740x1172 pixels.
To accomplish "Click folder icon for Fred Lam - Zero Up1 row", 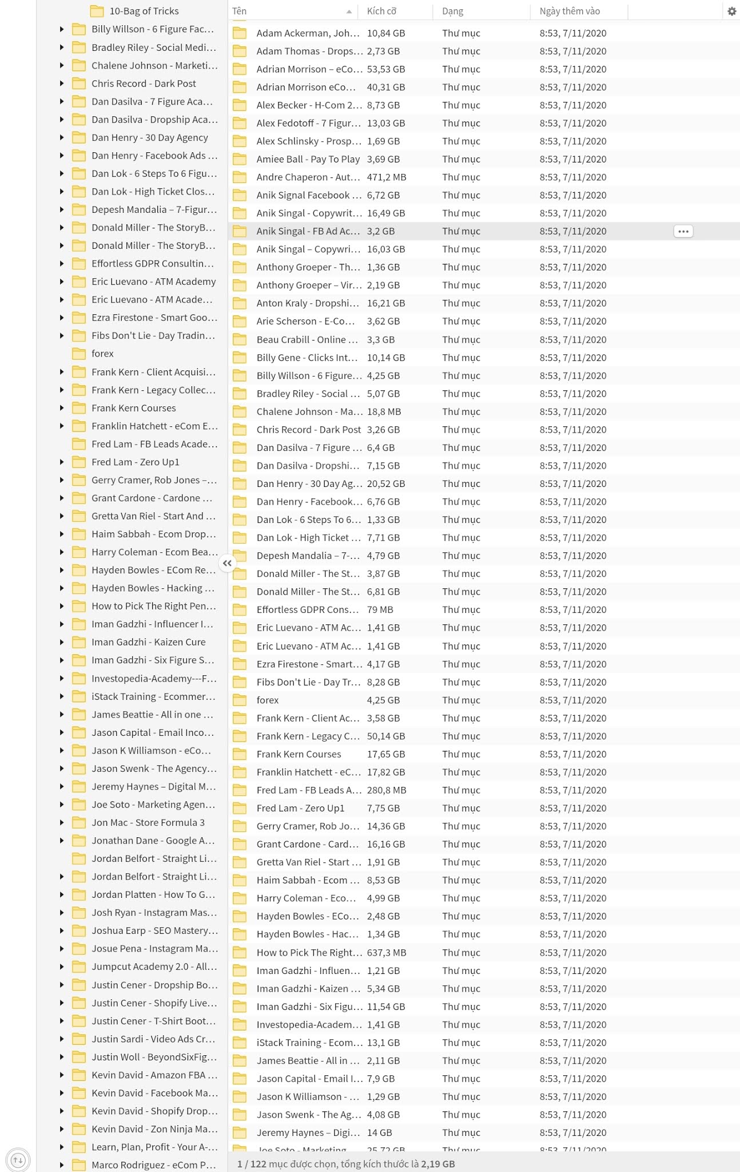I will 240,808.
